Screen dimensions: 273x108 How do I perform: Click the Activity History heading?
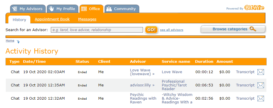tap(32, 51)
